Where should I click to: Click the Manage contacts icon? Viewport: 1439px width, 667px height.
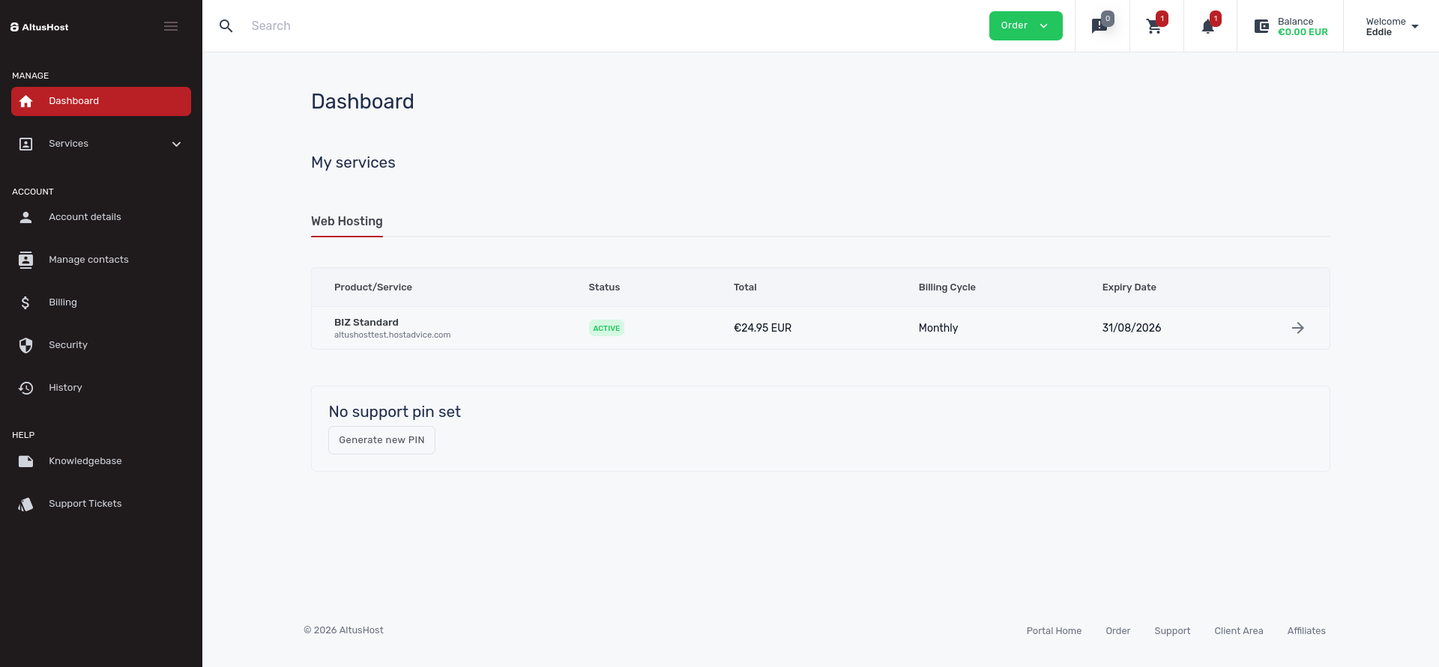(26, 260)
